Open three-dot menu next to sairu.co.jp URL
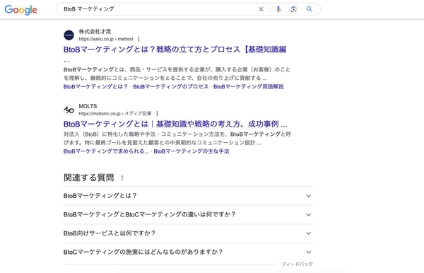424x273 pixels. [139, 39]
